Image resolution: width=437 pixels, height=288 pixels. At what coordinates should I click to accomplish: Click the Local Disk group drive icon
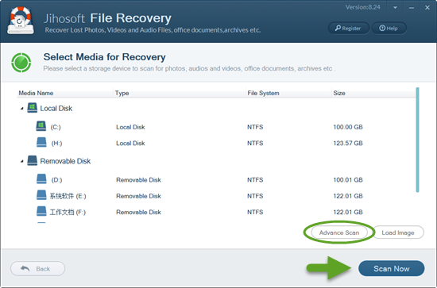pyautogui.click(x=32, y=108)
